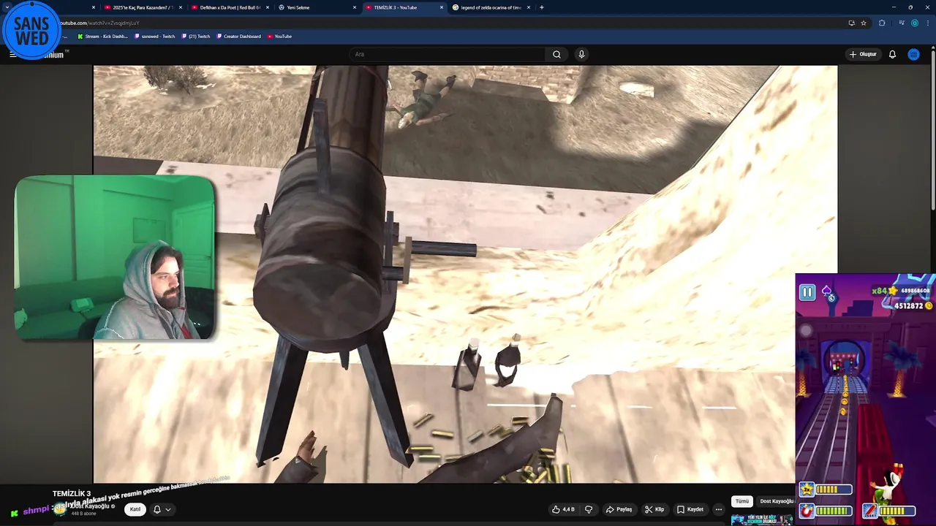This screenshot has height=526, width=936.
Task: Open the browser extensions puzzle icon
Action: point(882,23)
